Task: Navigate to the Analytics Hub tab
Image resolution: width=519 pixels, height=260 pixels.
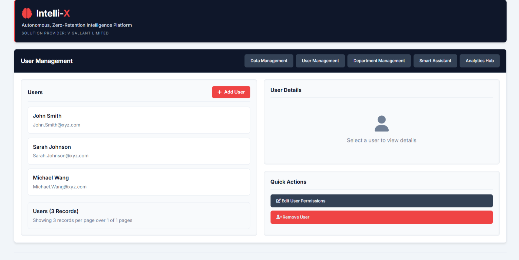Action: [x=479, y=61]
